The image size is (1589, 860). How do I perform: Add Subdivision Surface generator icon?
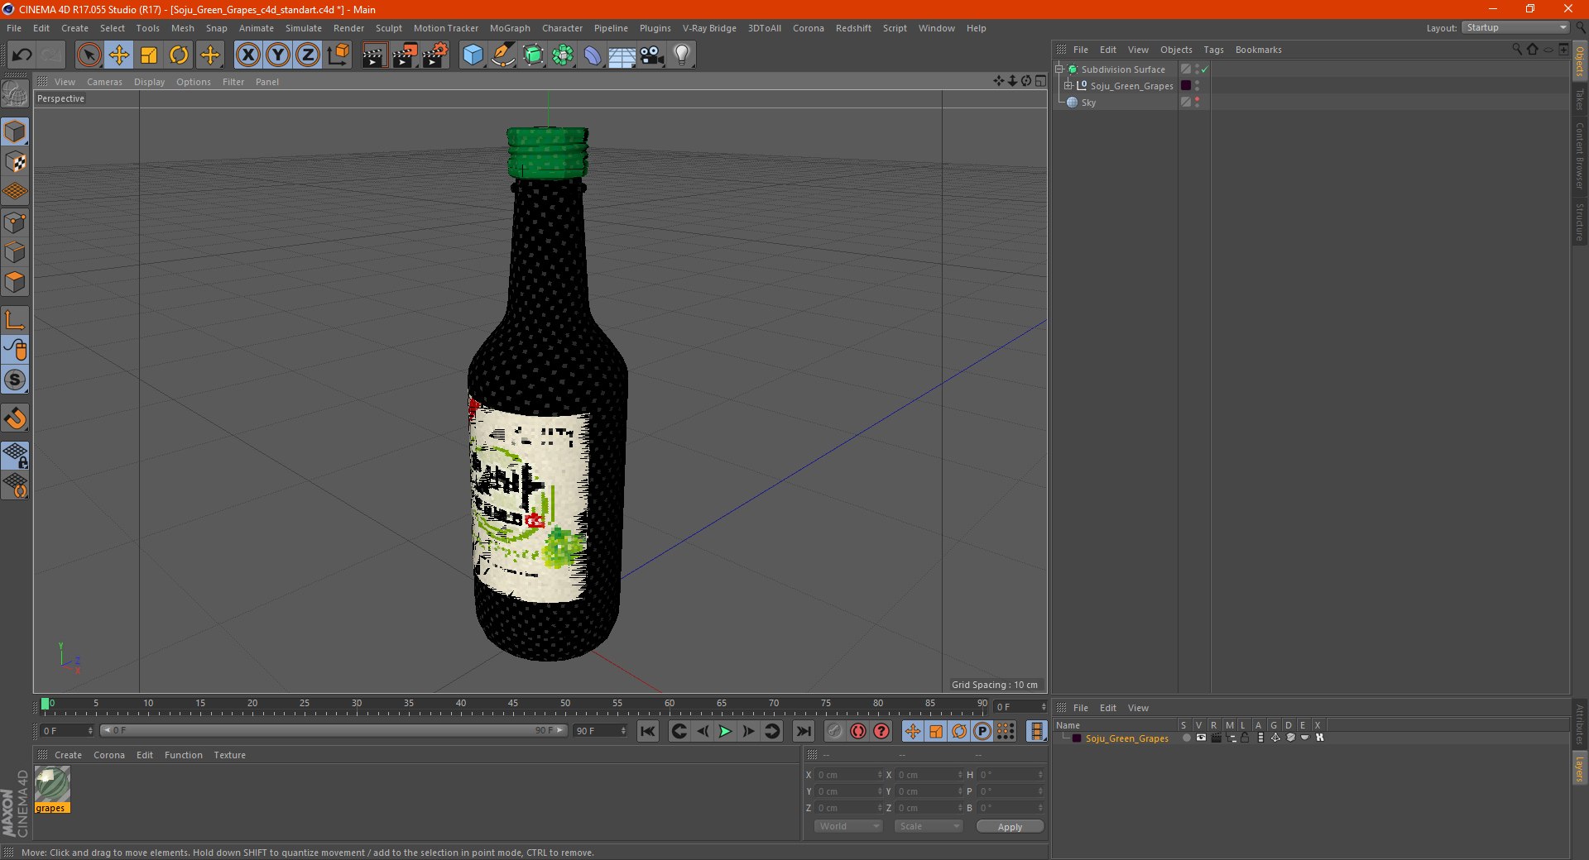534,55
